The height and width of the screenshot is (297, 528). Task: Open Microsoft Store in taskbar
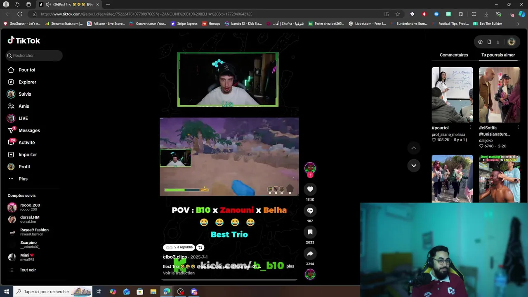tap(140, 292)
